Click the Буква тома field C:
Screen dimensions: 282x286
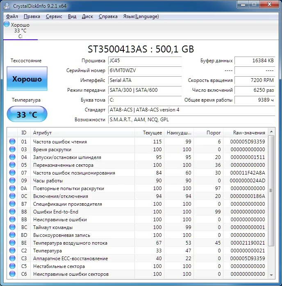tap(145, 100)
